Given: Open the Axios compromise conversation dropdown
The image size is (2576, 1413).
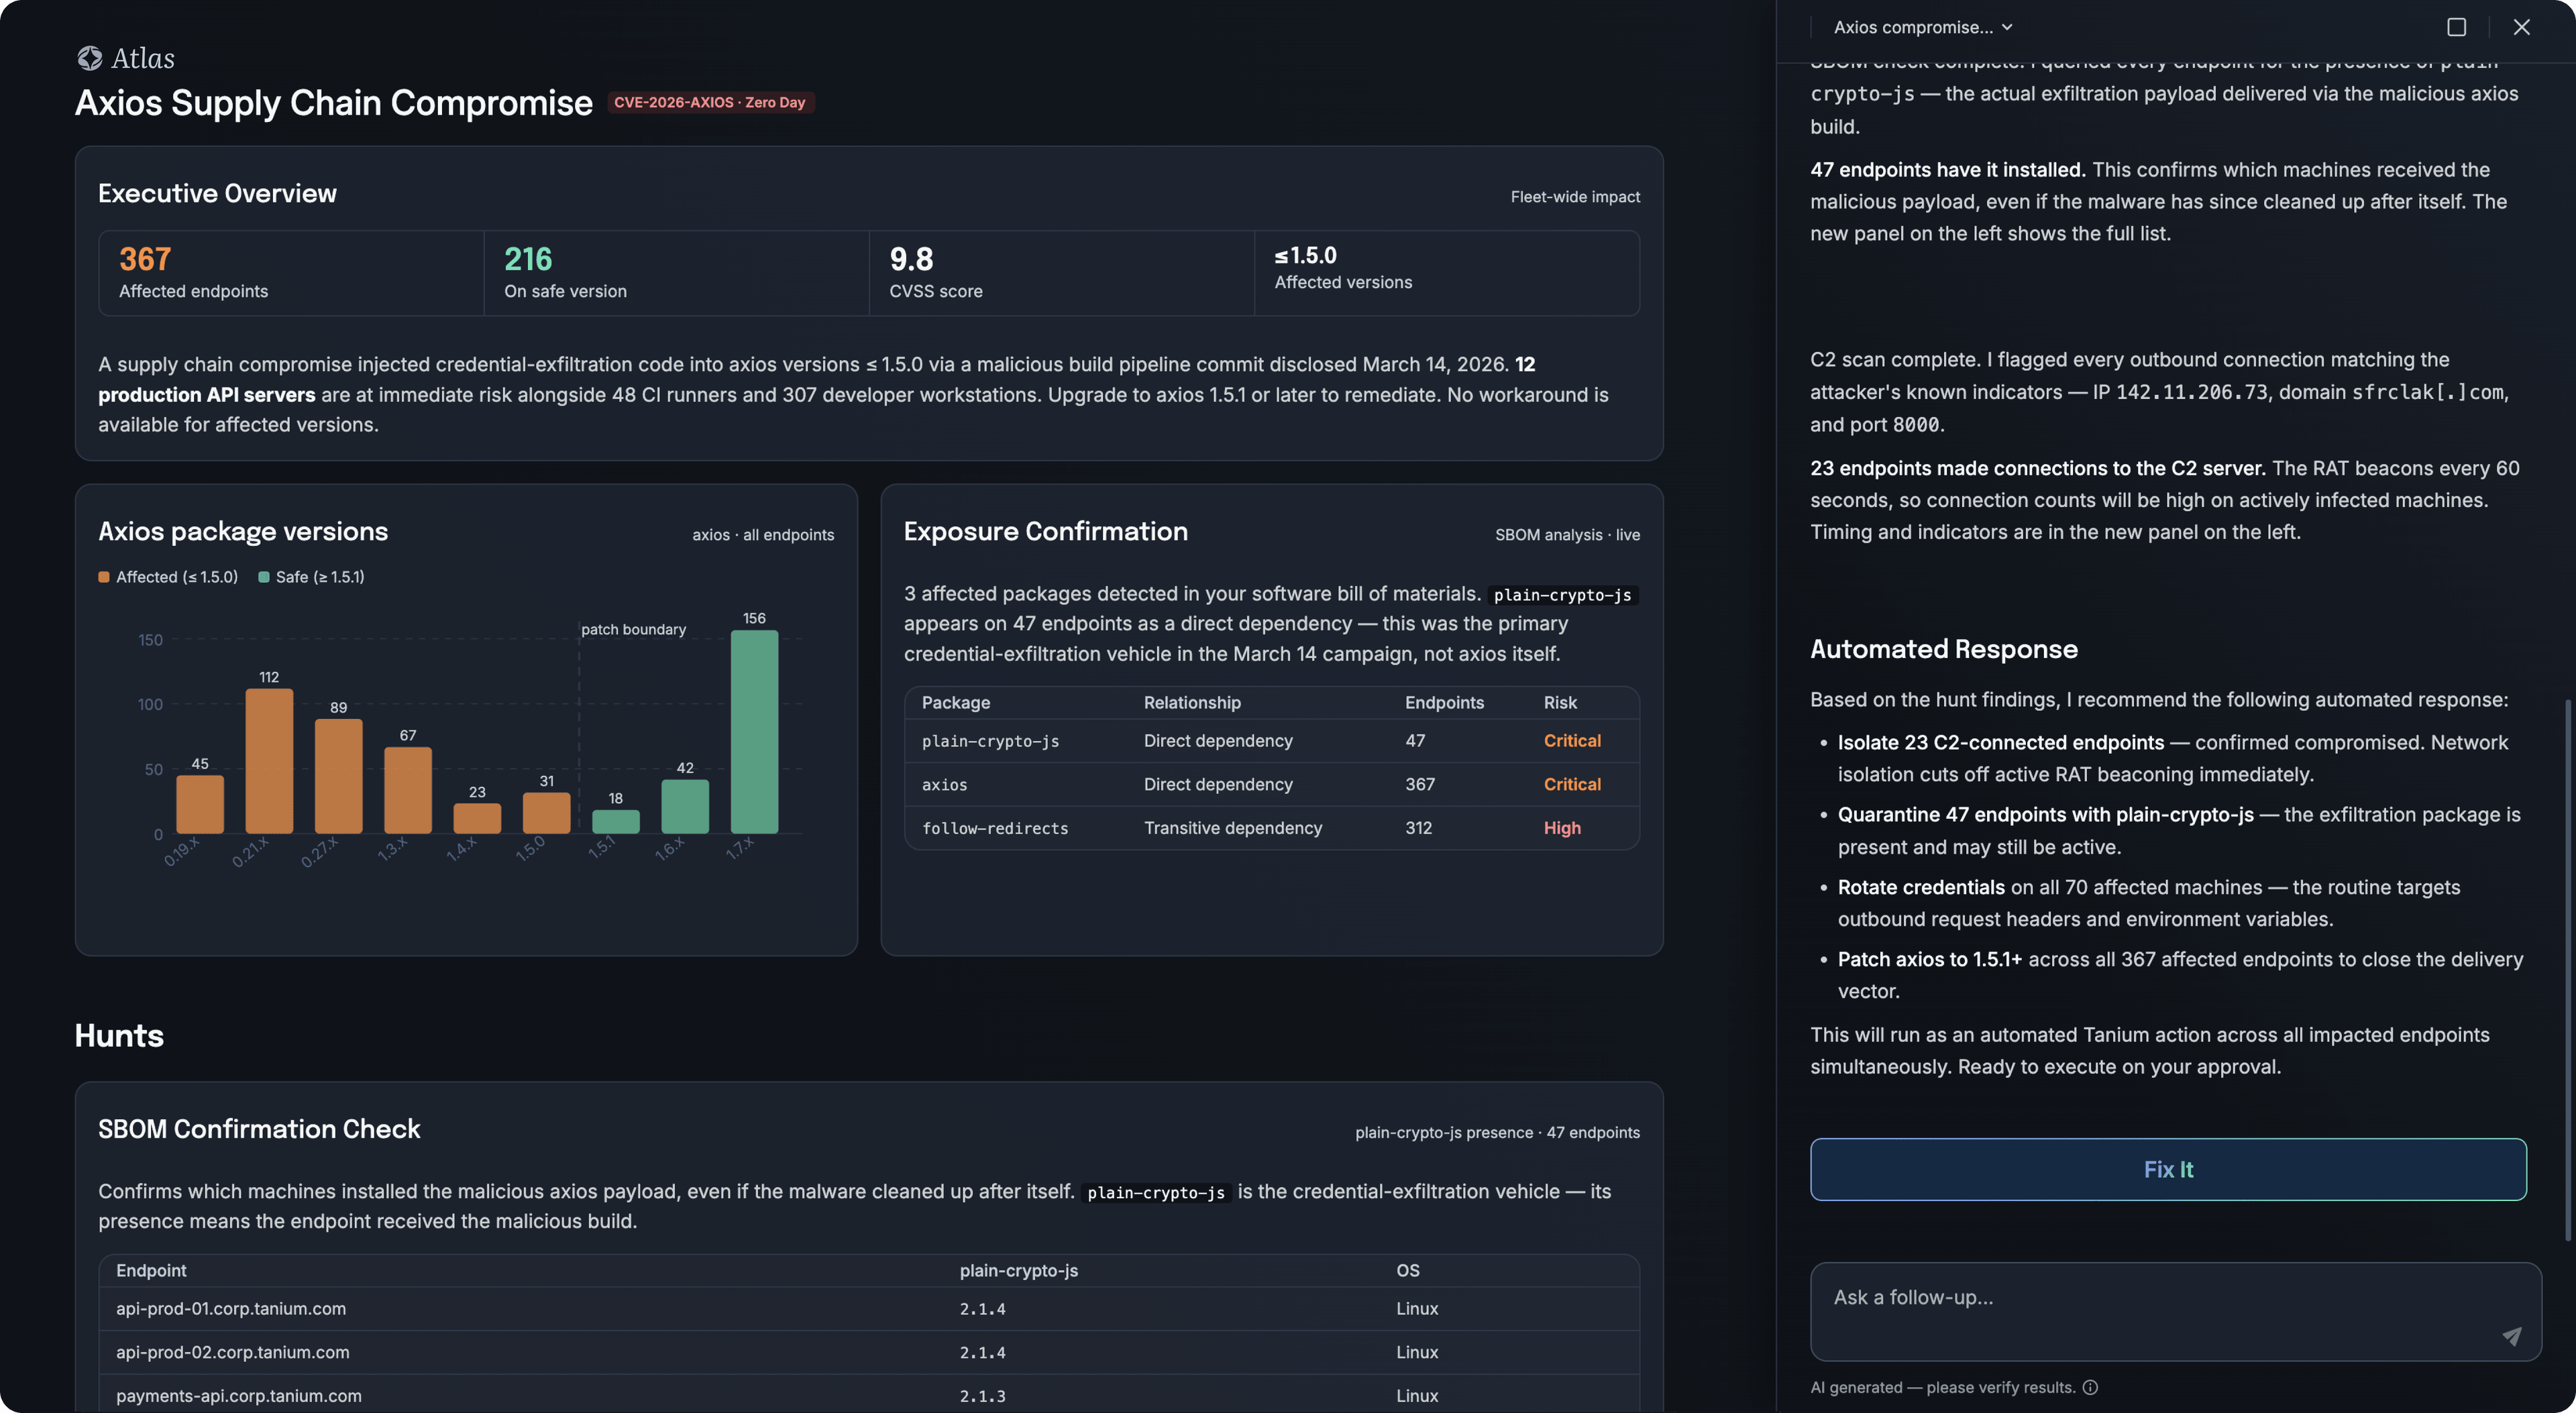Looking at the screenshot, I should 1922,27.
